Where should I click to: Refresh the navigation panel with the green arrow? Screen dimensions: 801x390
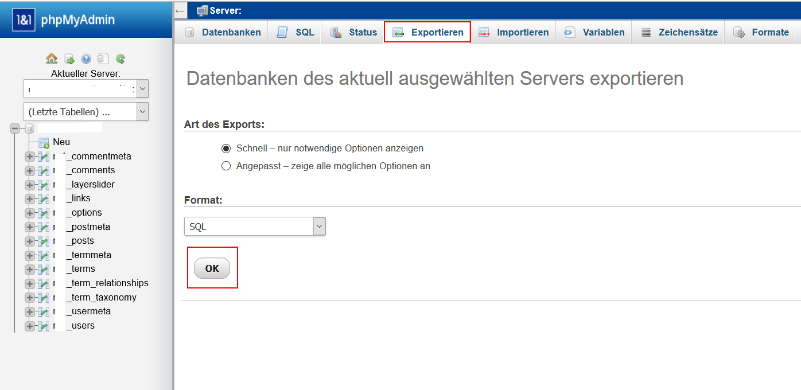(x=120, y=58)
